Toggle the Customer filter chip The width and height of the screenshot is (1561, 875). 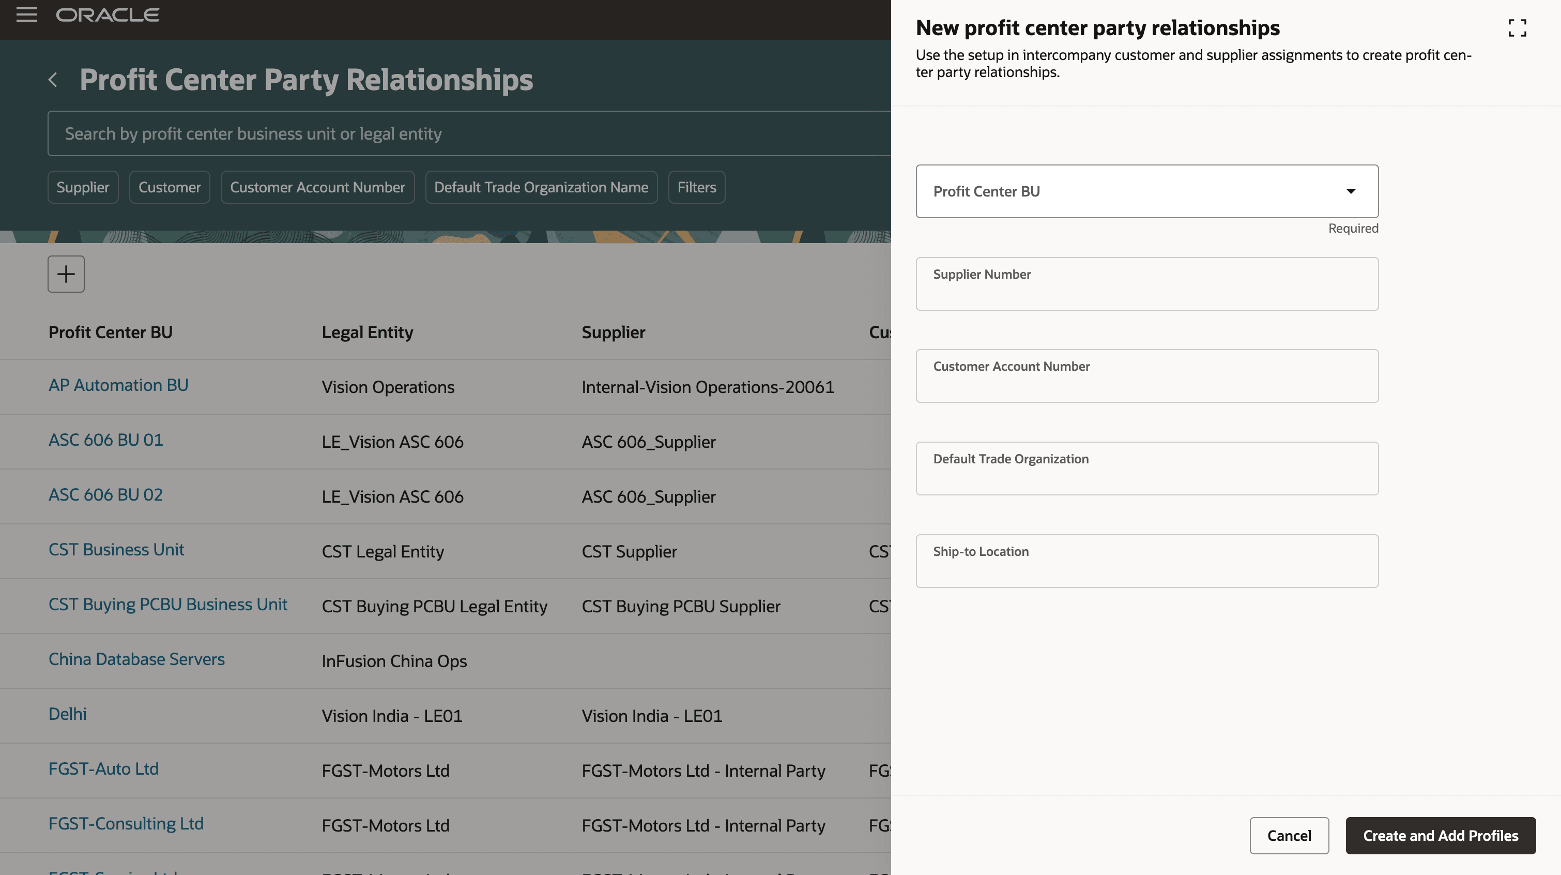[169, 187]
